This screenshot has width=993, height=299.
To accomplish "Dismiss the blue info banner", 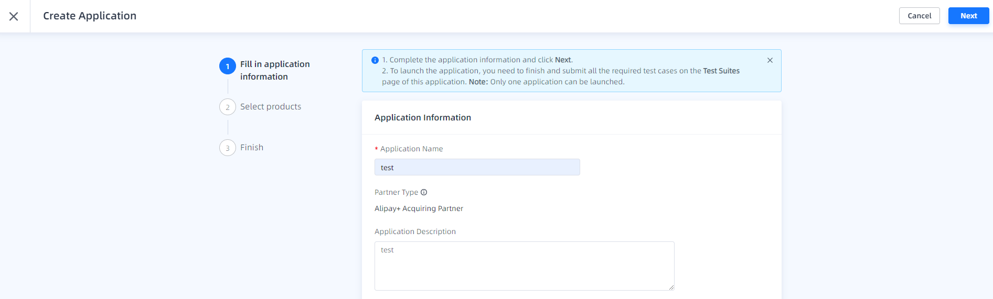I will (770, 60).
